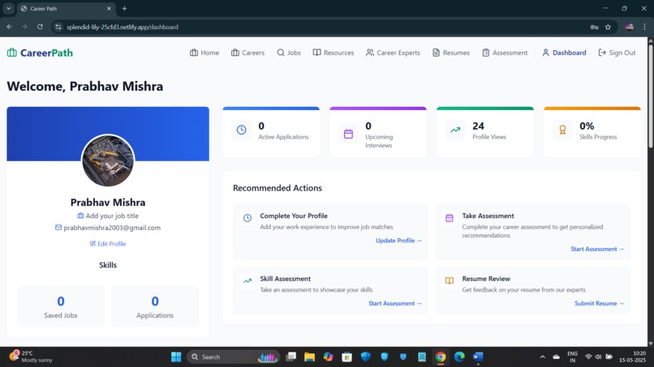
Task: Click Start Assessment in Take Assessment card
Action: tap(597, 249)
